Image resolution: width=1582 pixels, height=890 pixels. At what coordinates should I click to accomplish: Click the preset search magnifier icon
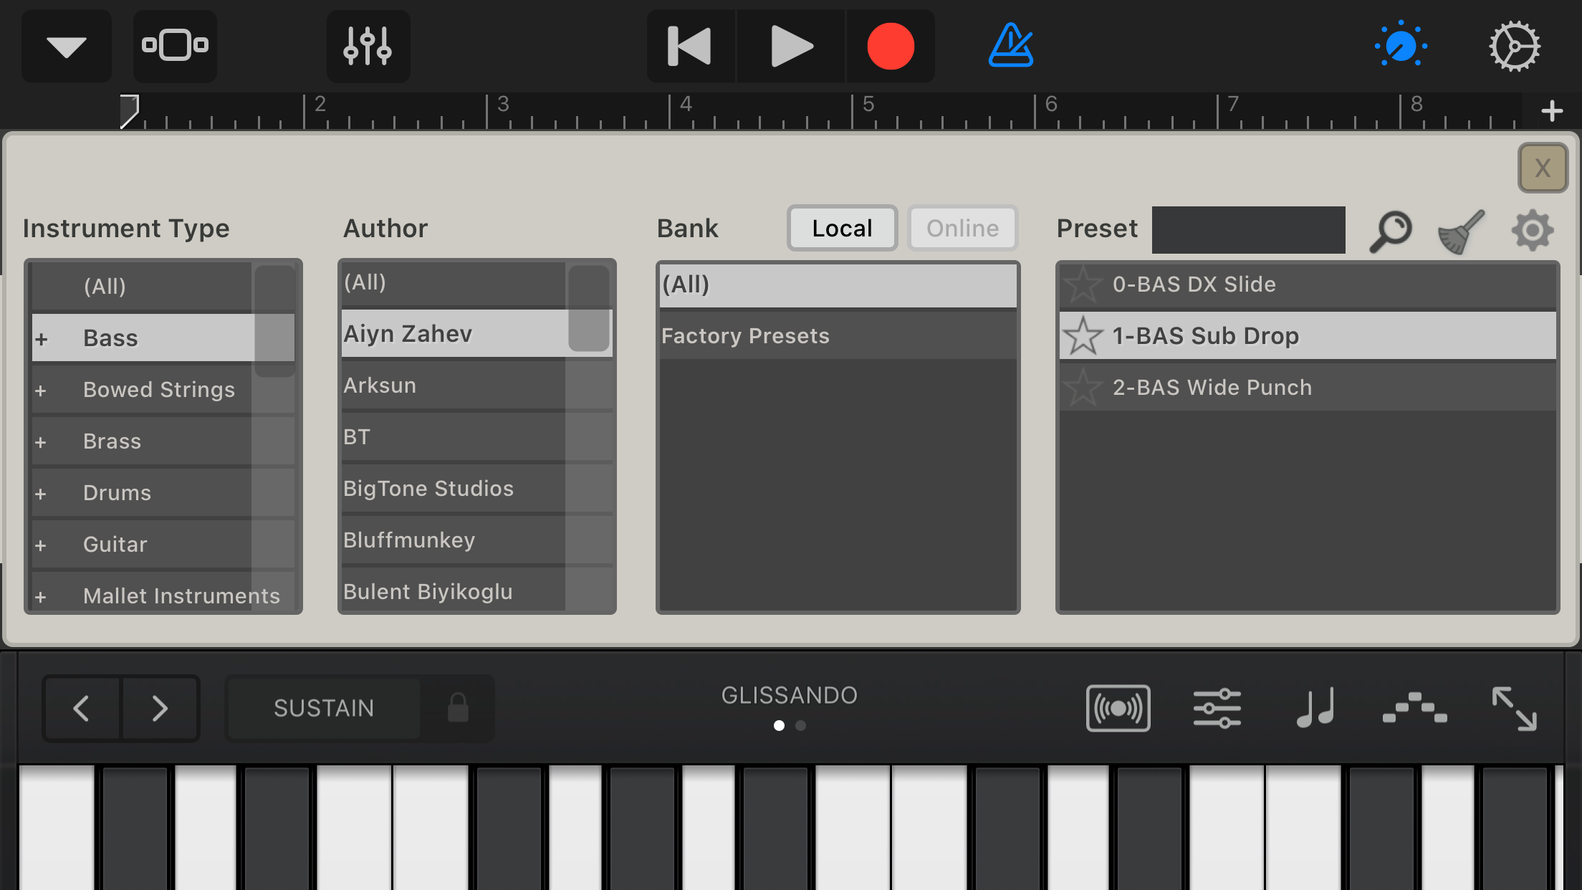[1390, 231]
